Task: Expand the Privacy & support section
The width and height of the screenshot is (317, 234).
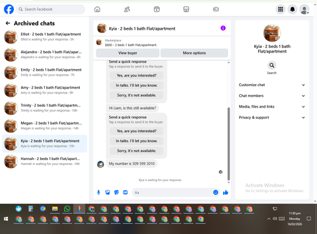Action: pos(272,118)
